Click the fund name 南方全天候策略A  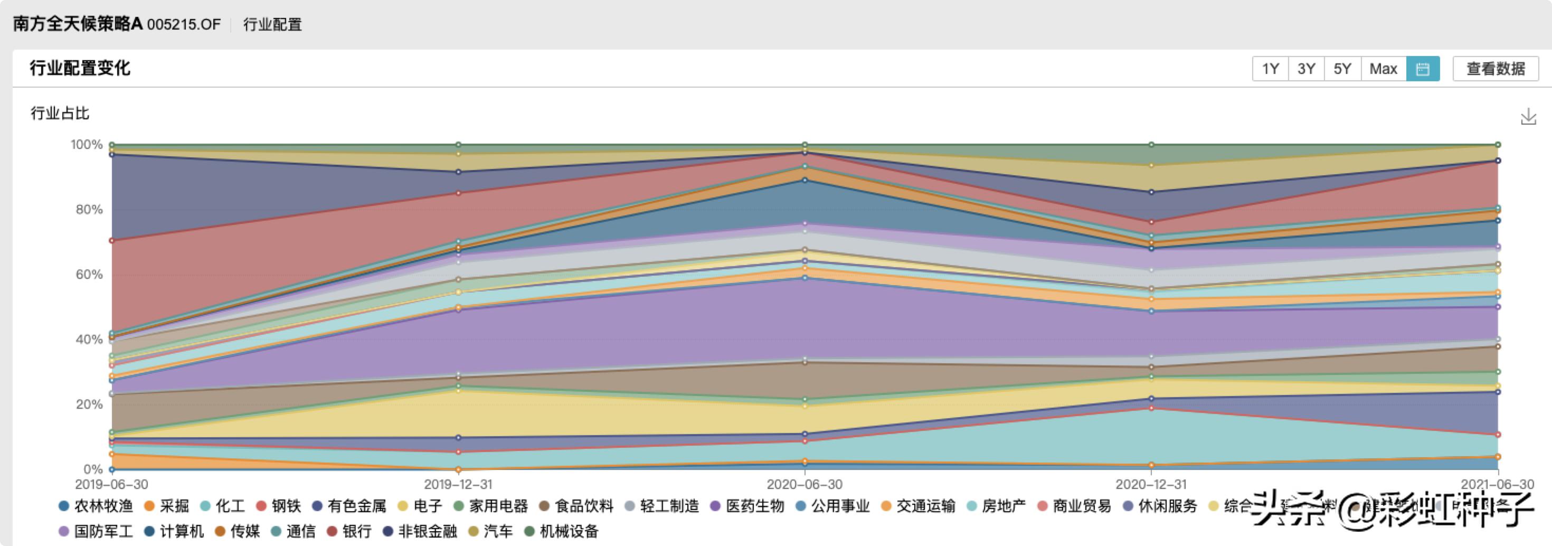tap(78, 24)
